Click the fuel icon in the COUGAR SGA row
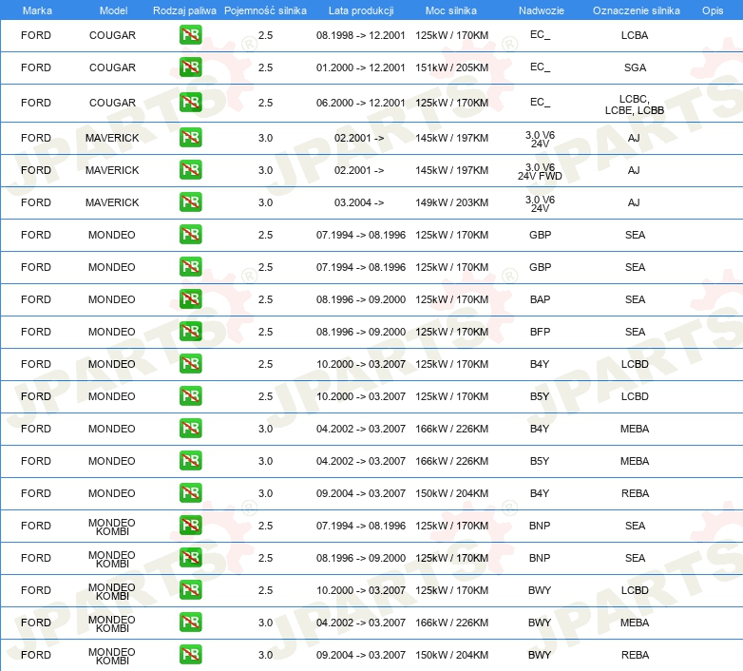Image resolution: width=743 pixels, height=671 pixels. point(190,67)
